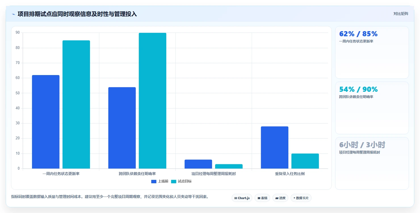
Task: Click teal 试点目标 bar for 跨团队依赖责任明确率
Action: (x=152, y=101)
